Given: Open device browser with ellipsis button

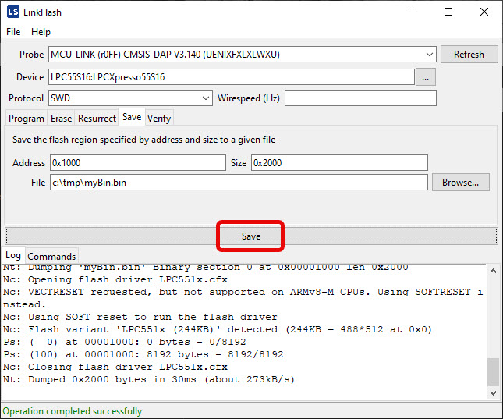Looking at the screenshot, I should point(426,77).
